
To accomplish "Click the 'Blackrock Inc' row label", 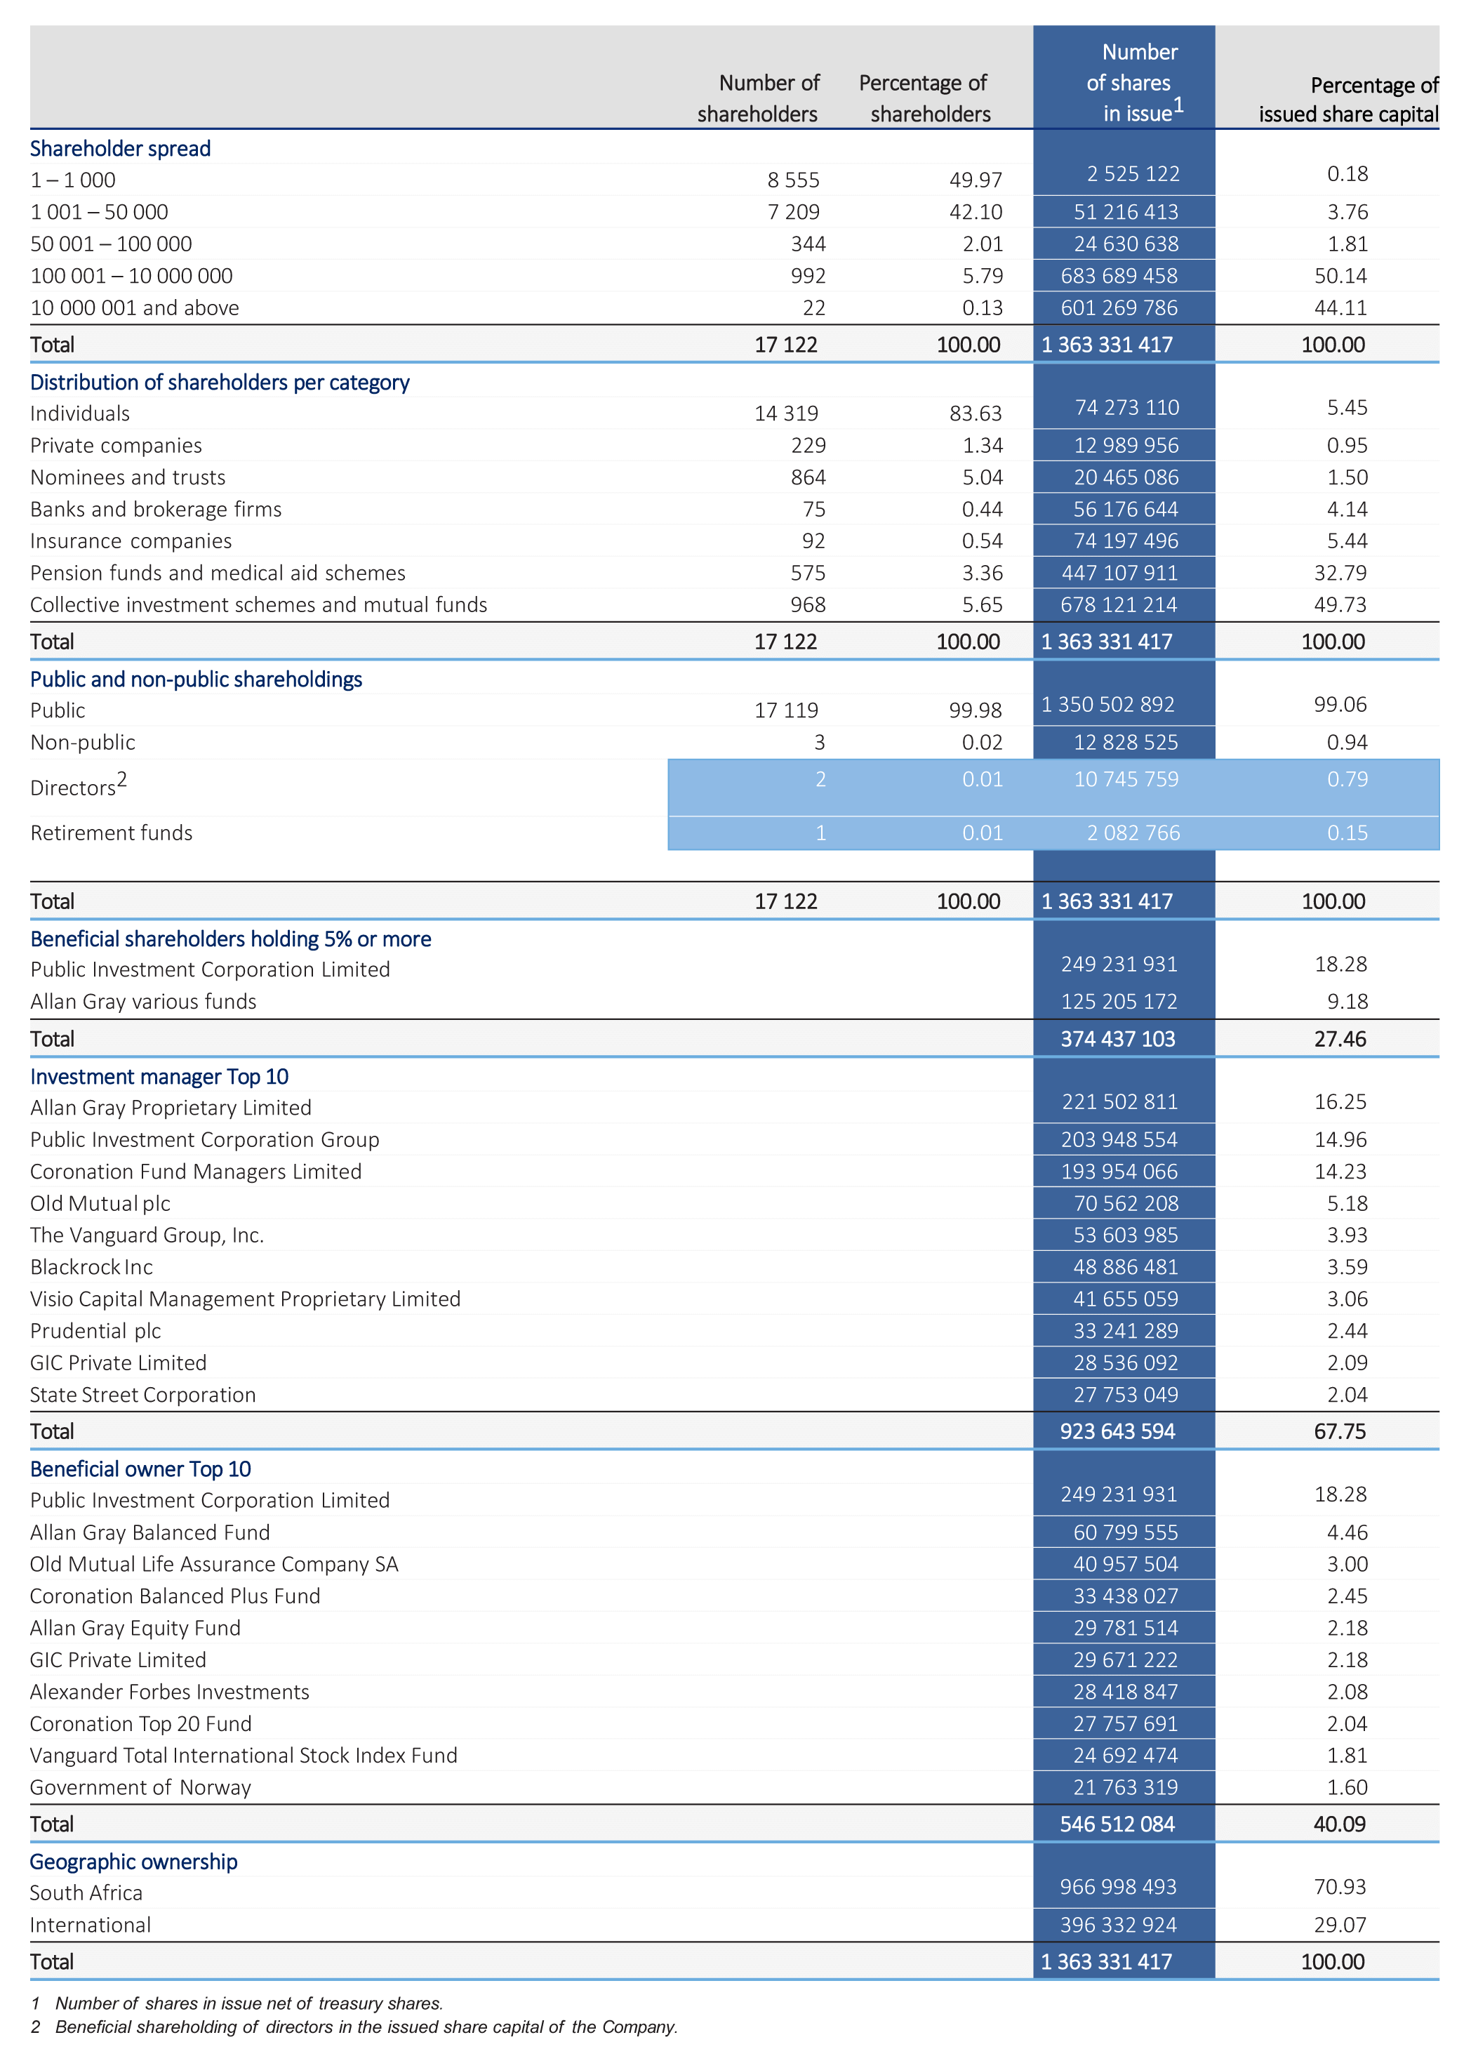I will click(91, 1267).
